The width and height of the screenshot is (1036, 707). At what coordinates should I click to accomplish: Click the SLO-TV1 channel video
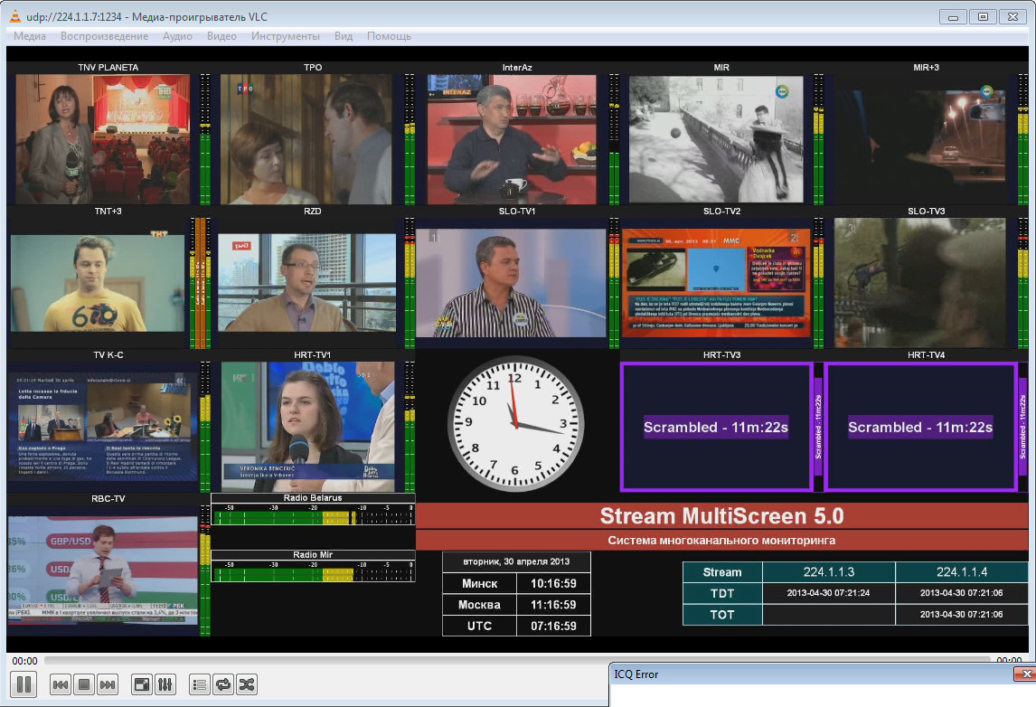[x=512, y=283]
